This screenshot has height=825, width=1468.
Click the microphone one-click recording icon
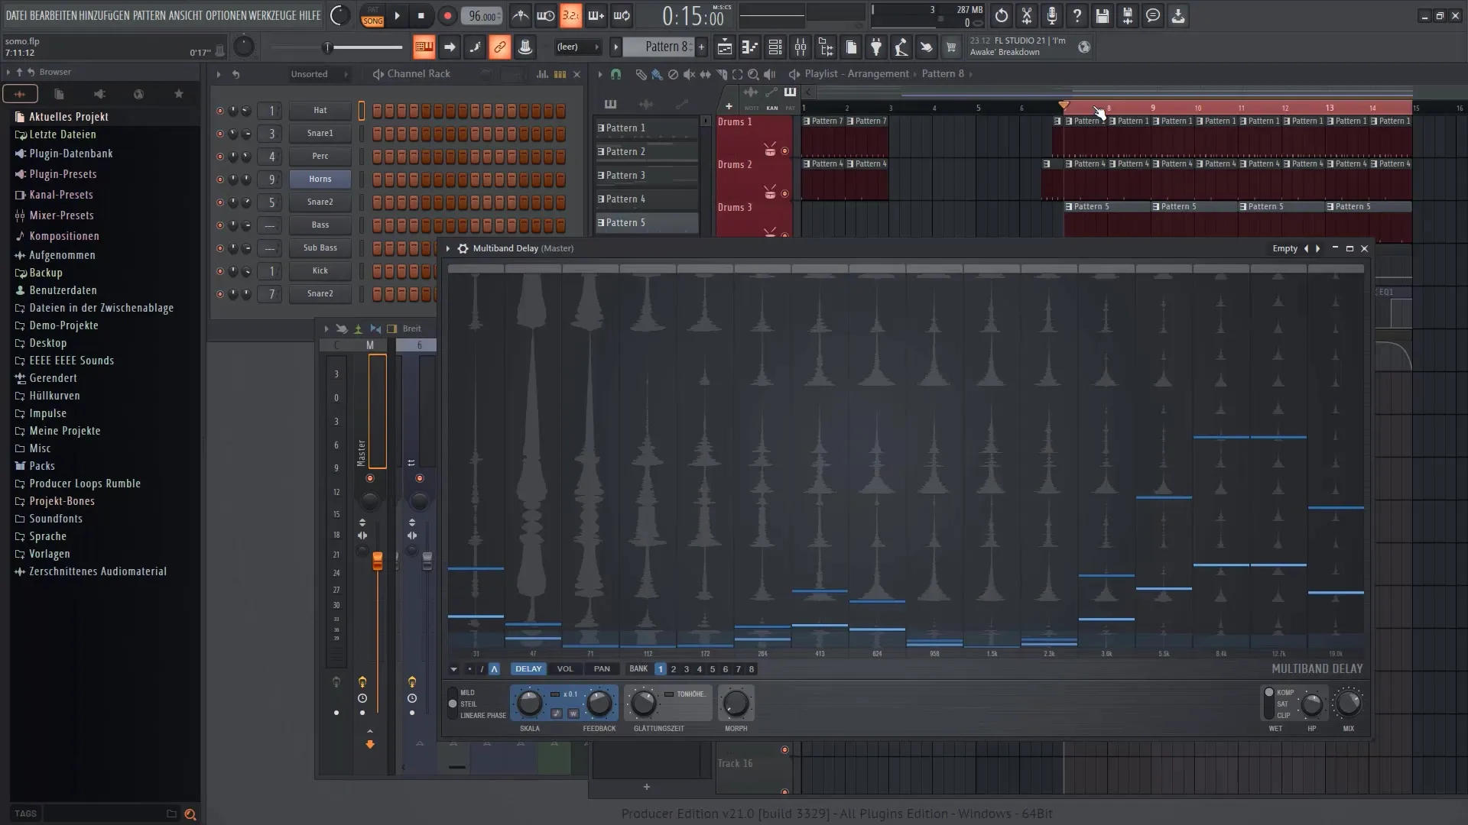pyautogui.click(x=1052, y=15)
